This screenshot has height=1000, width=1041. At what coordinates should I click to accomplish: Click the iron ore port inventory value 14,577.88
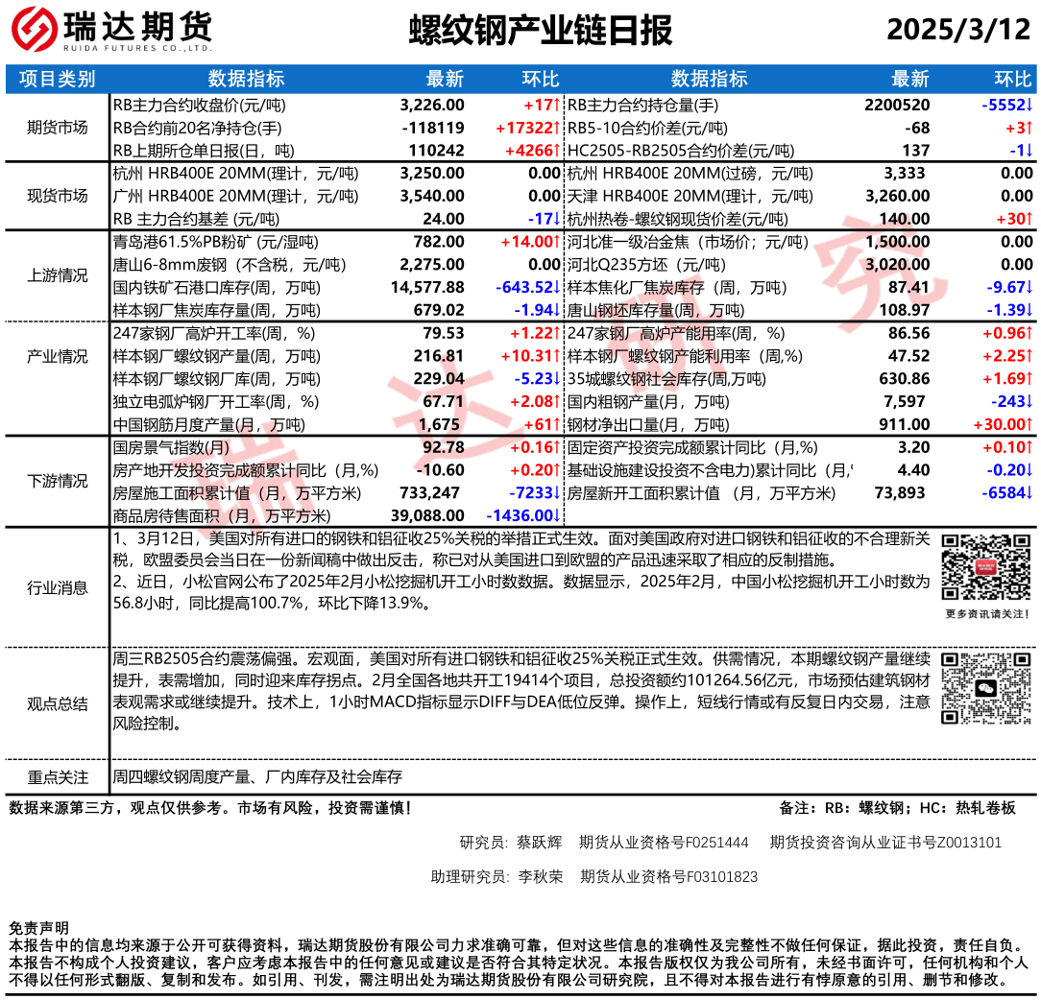click(427, 287)
